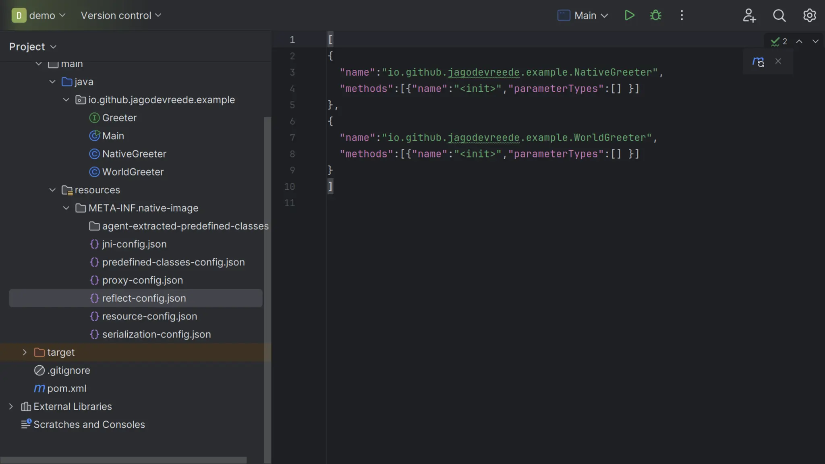Click the project tree horizontal scrollbar
The height and width of the screenshot is (464, 825).
[123, 460]
